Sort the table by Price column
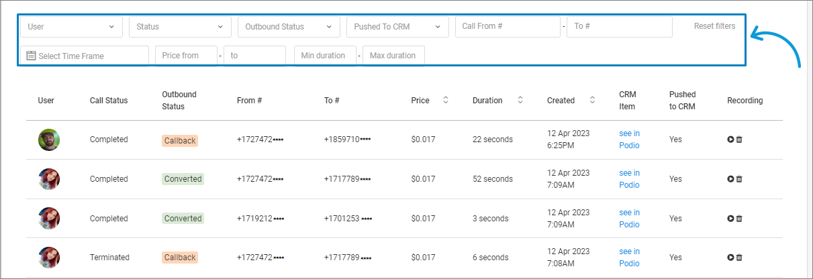Image resolution: width=813 pixels, height=279 pixels. [445, 100]
